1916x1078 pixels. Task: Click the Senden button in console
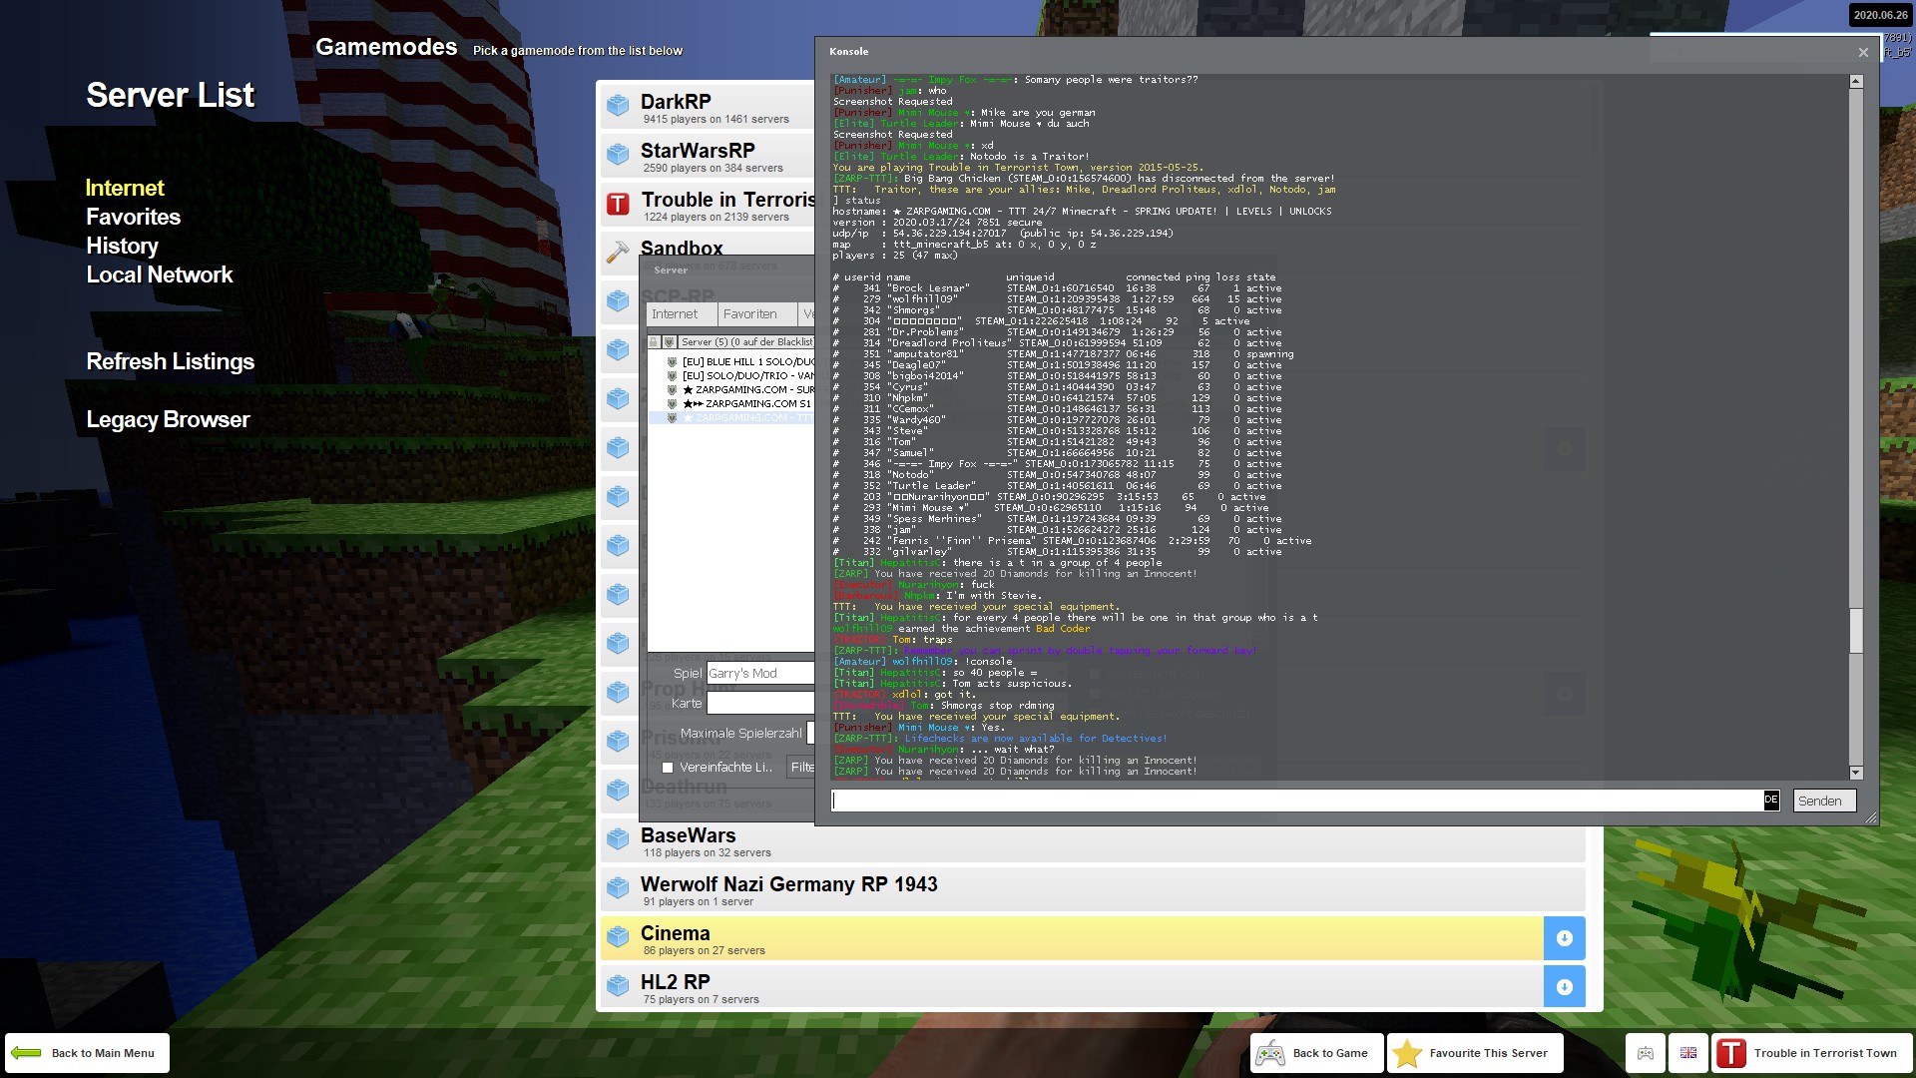(x=1824, y=801)
